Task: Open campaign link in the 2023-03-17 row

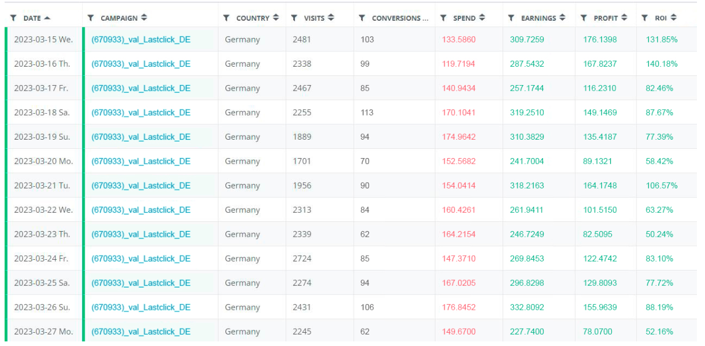Action: click(x=141, y=89)
